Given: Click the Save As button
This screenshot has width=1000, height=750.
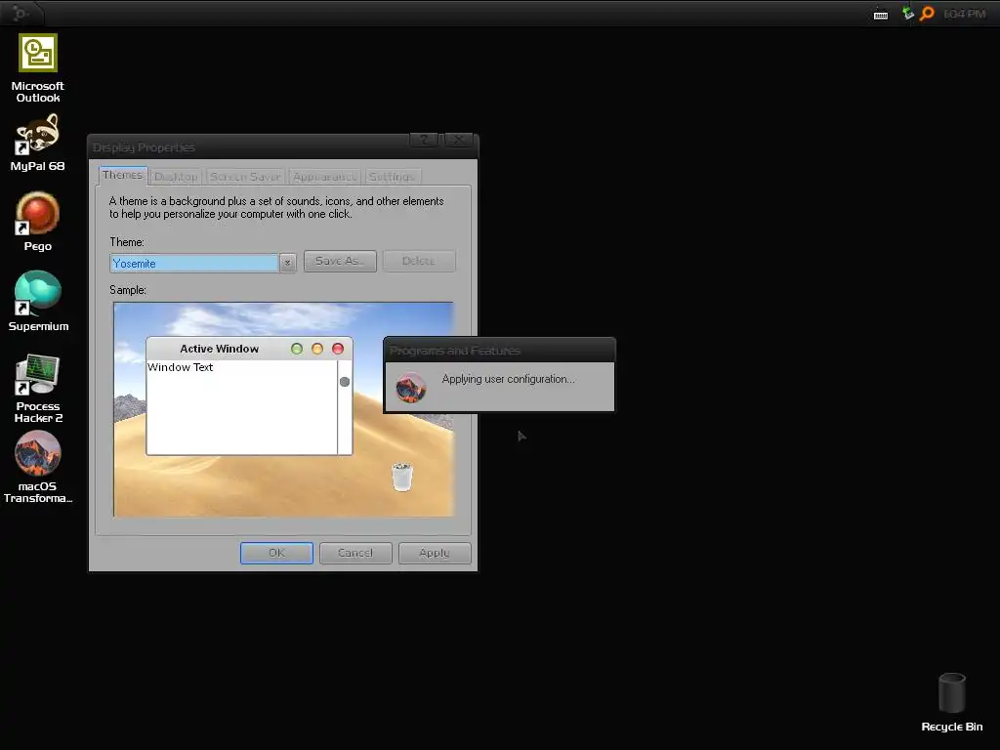Looking at the screenshot, I should coord(340,261).
